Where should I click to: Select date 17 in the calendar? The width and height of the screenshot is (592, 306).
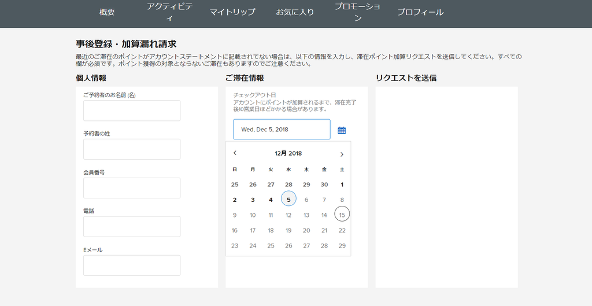253,230
